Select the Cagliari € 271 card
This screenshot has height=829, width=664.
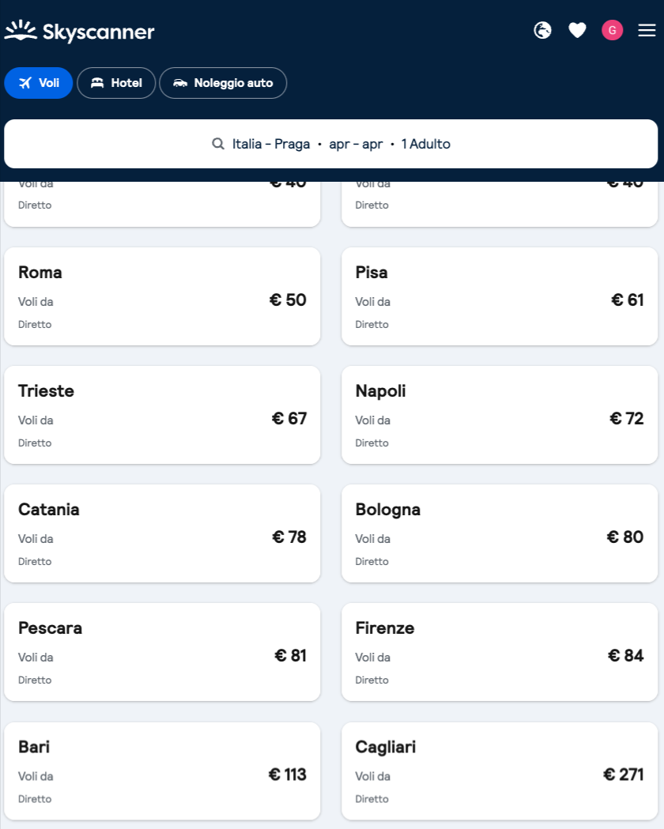[x=500, y=771]
